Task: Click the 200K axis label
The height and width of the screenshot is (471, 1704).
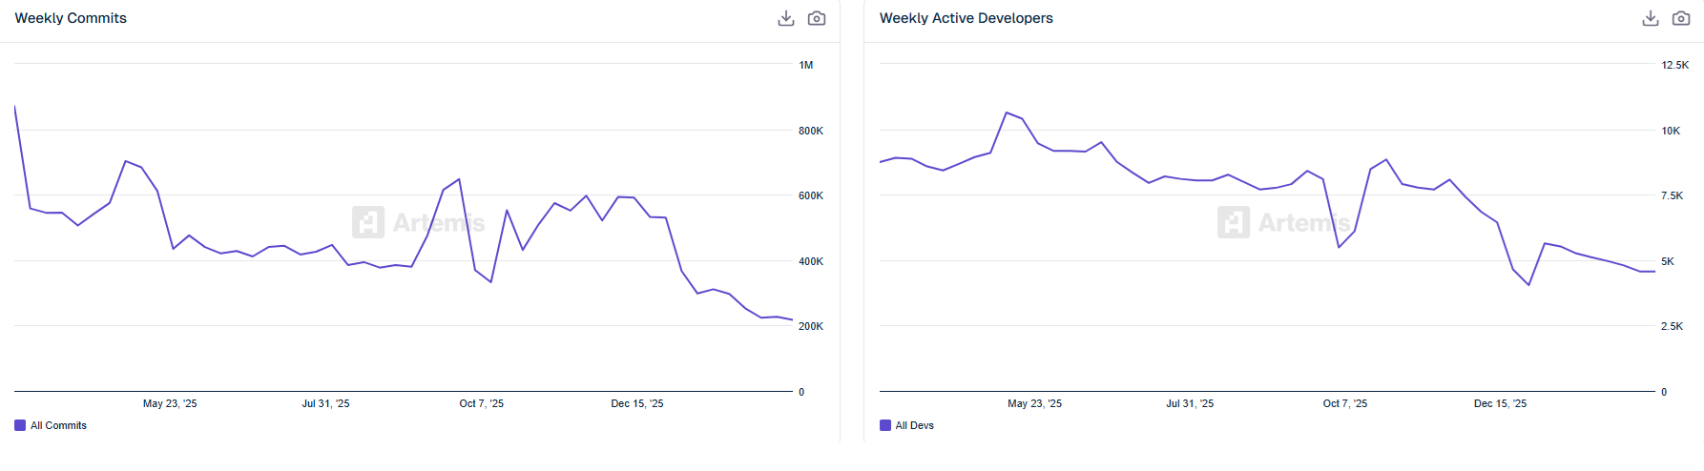Action: pos(811,326)
